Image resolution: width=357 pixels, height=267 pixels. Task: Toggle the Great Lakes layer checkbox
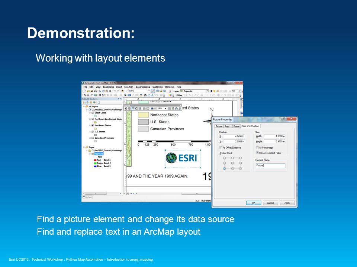93,113
